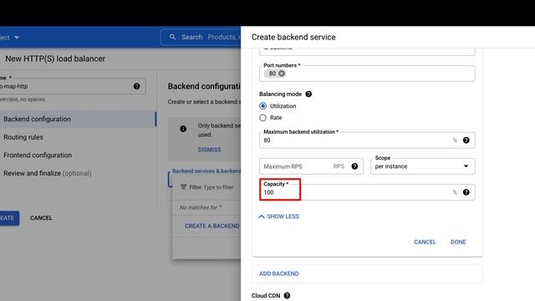Click the info icon in backend notice
Viewport: 535px width, 301px height.
click(x=183, y=129)
